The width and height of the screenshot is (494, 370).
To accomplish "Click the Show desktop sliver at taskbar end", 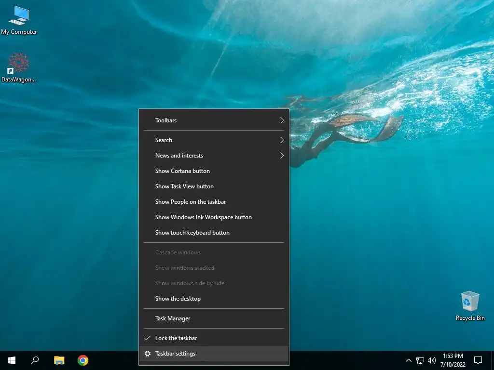I will 493,360.
